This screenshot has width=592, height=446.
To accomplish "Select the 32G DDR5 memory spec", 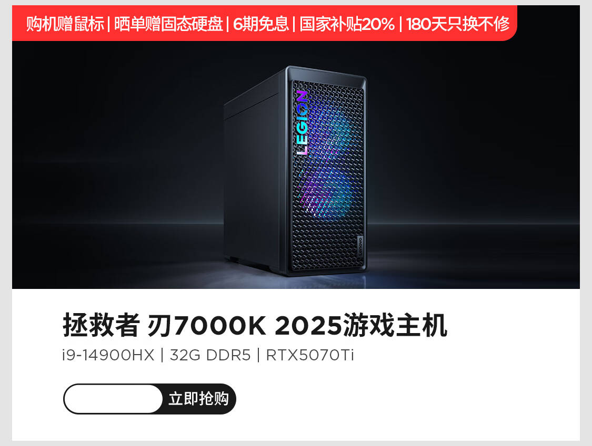I will click(x=210, y=355).
